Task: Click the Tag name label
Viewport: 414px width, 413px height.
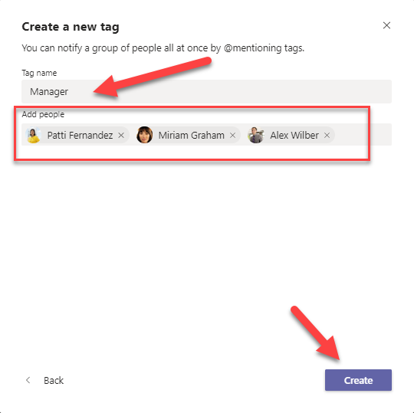Action: coord(39,73)
